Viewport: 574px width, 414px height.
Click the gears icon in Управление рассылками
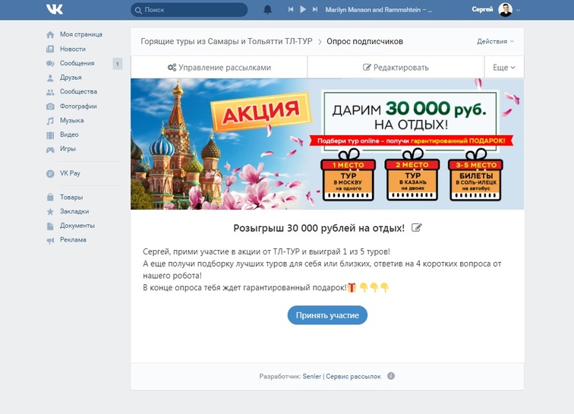pos(172,68)
